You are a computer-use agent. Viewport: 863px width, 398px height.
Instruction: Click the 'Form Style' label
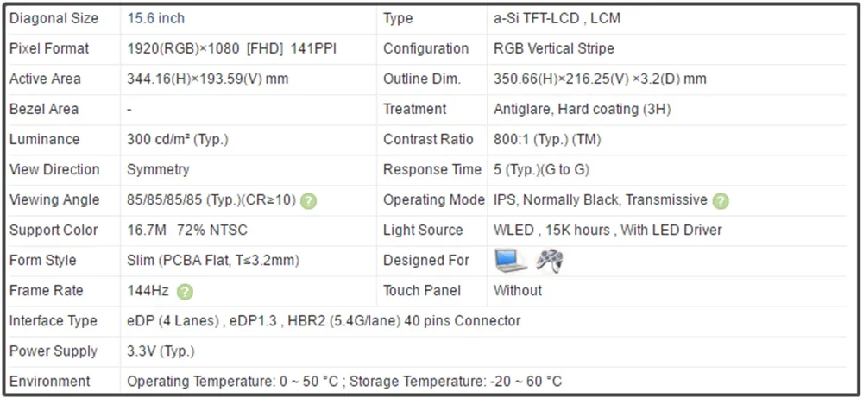coord(43,261)
